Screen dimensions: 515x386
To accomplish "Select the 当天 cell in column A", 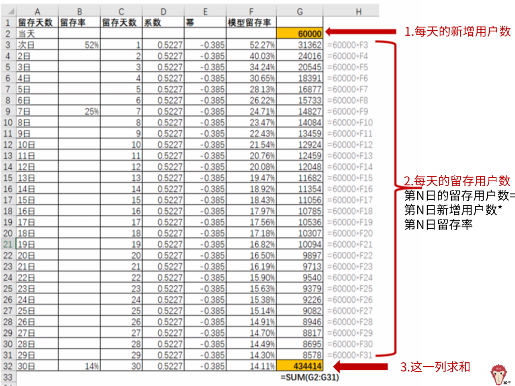I will [x=37, y=33].
